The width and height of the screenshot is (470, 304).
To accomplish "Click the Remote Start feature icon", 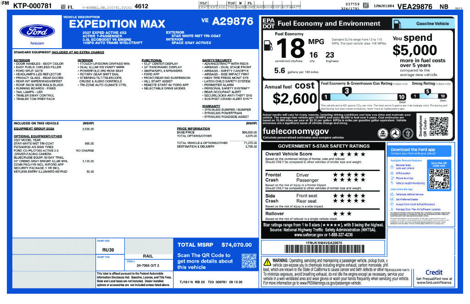I will [x=392, y=166].
